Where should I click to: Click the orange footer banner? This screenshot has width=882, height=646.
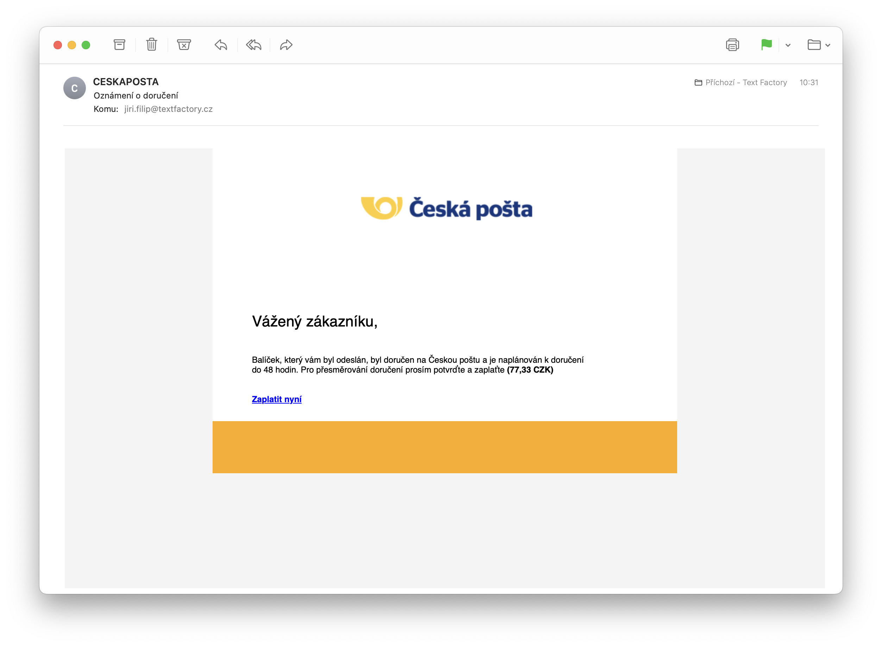coord(444,447)
